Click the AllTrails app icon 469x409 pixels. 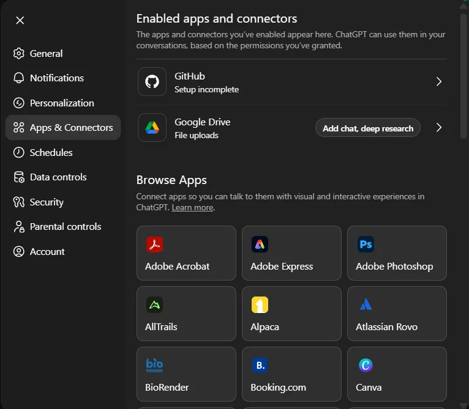[154, 304]
